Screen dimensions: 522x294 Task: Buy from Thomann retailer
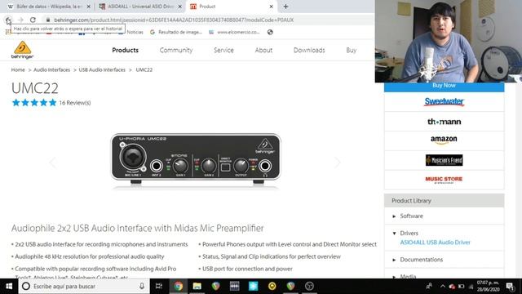444,122
